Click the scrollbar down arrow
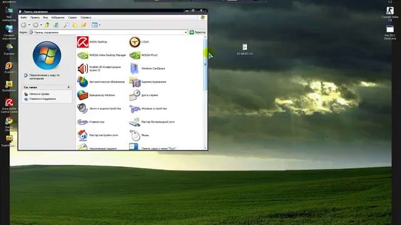Viewport: 401px width, 225px height. [205, 148]
